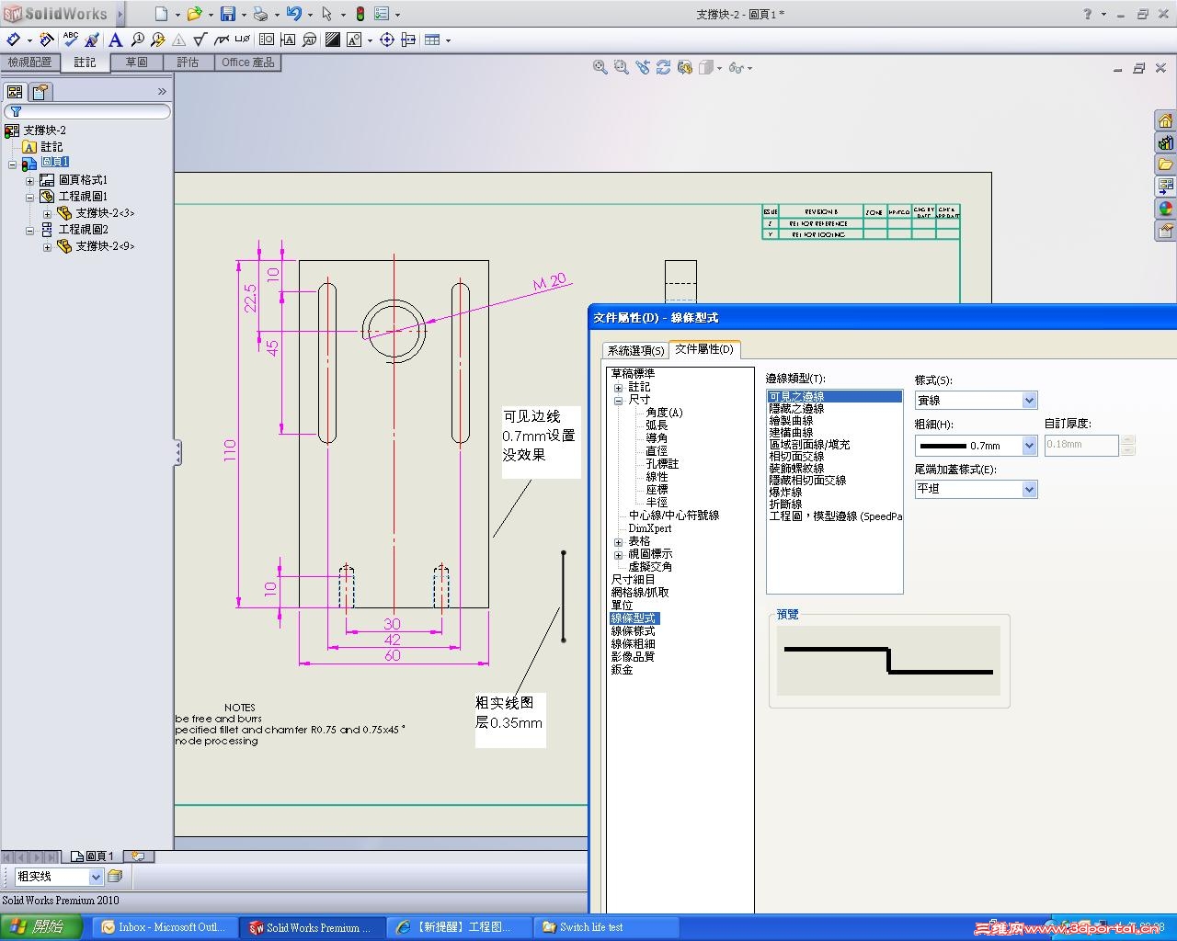The image size is (1177, 941).
Task: Open the 粗細 thickness dropdown showing 0.7mm
Action: (x=1029, y=446)
